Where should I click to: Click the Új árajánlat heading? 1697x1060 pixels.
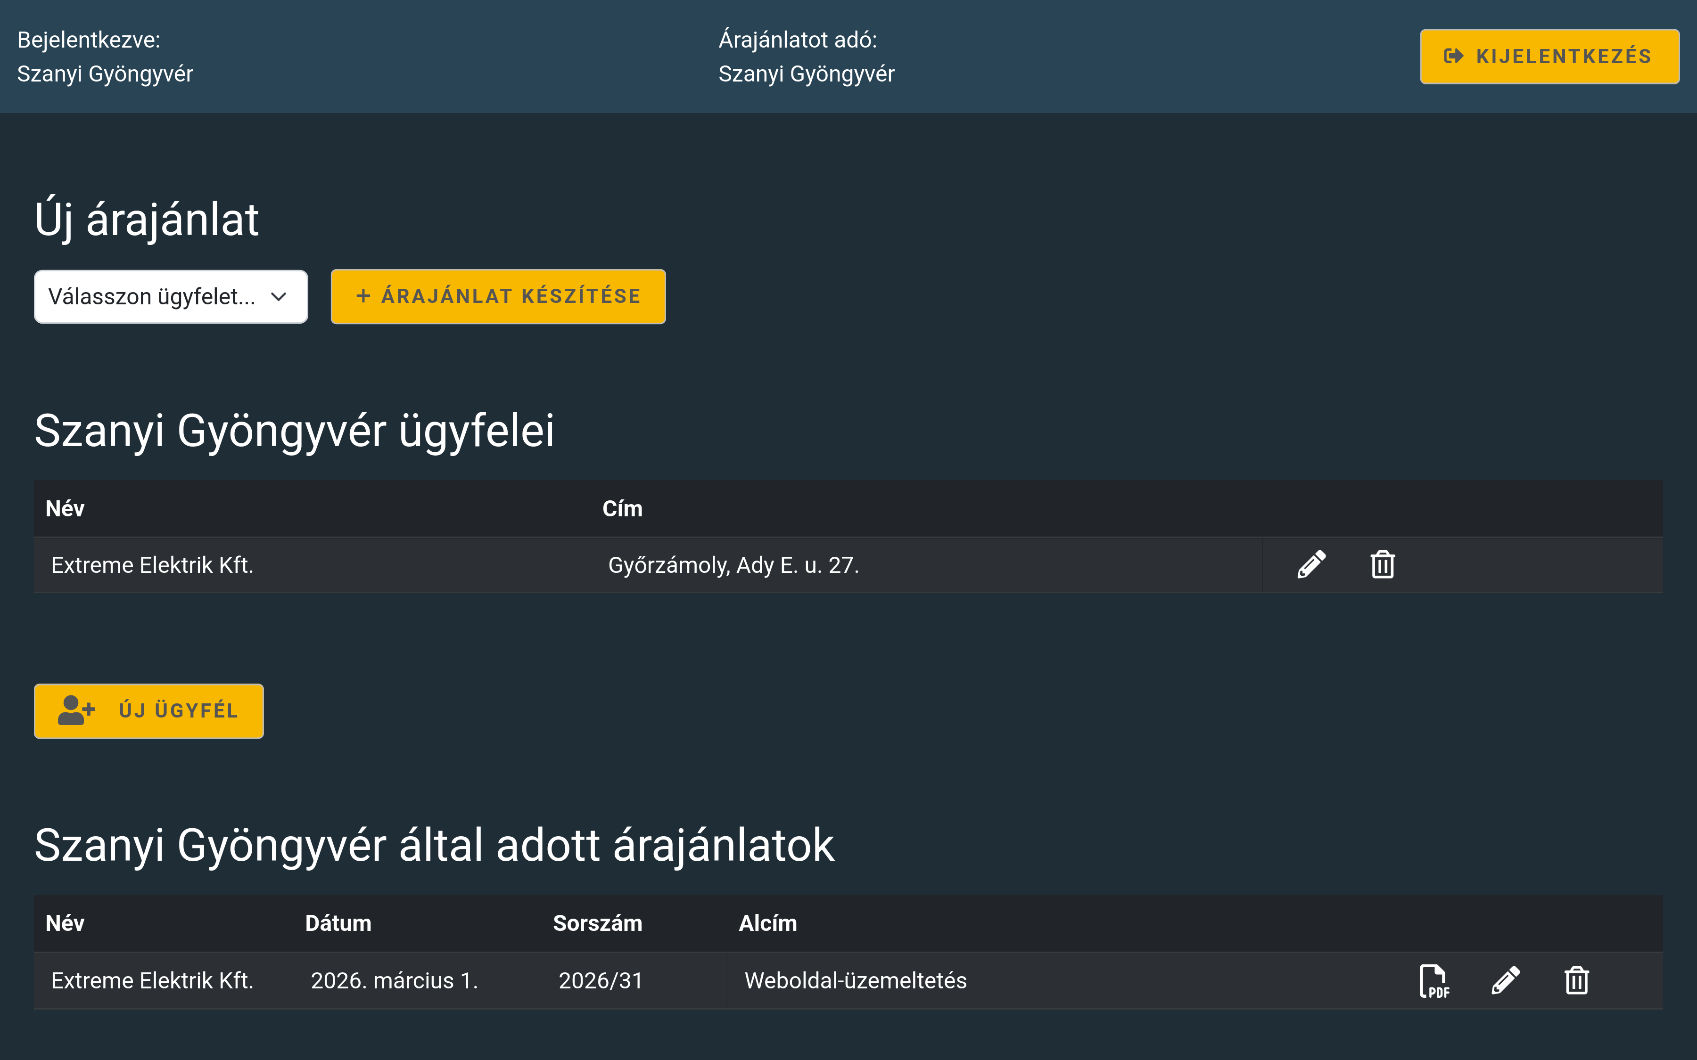click(147, 220)
